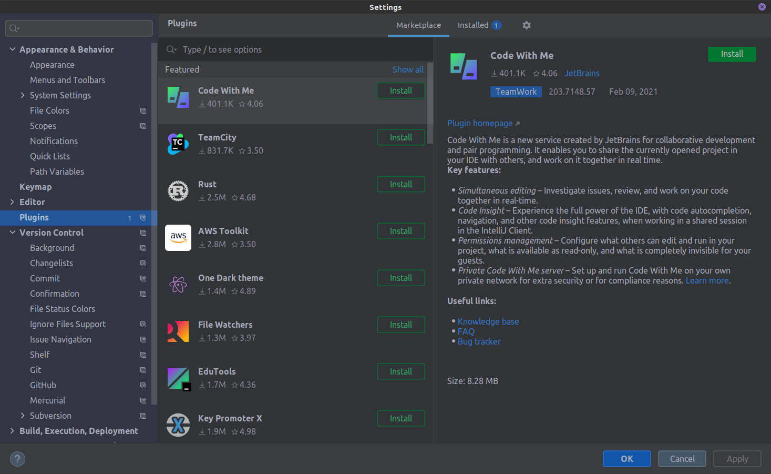Install the Key Promoter X plugin
This screenshot has height=474, width=771.
pos(401,418)
